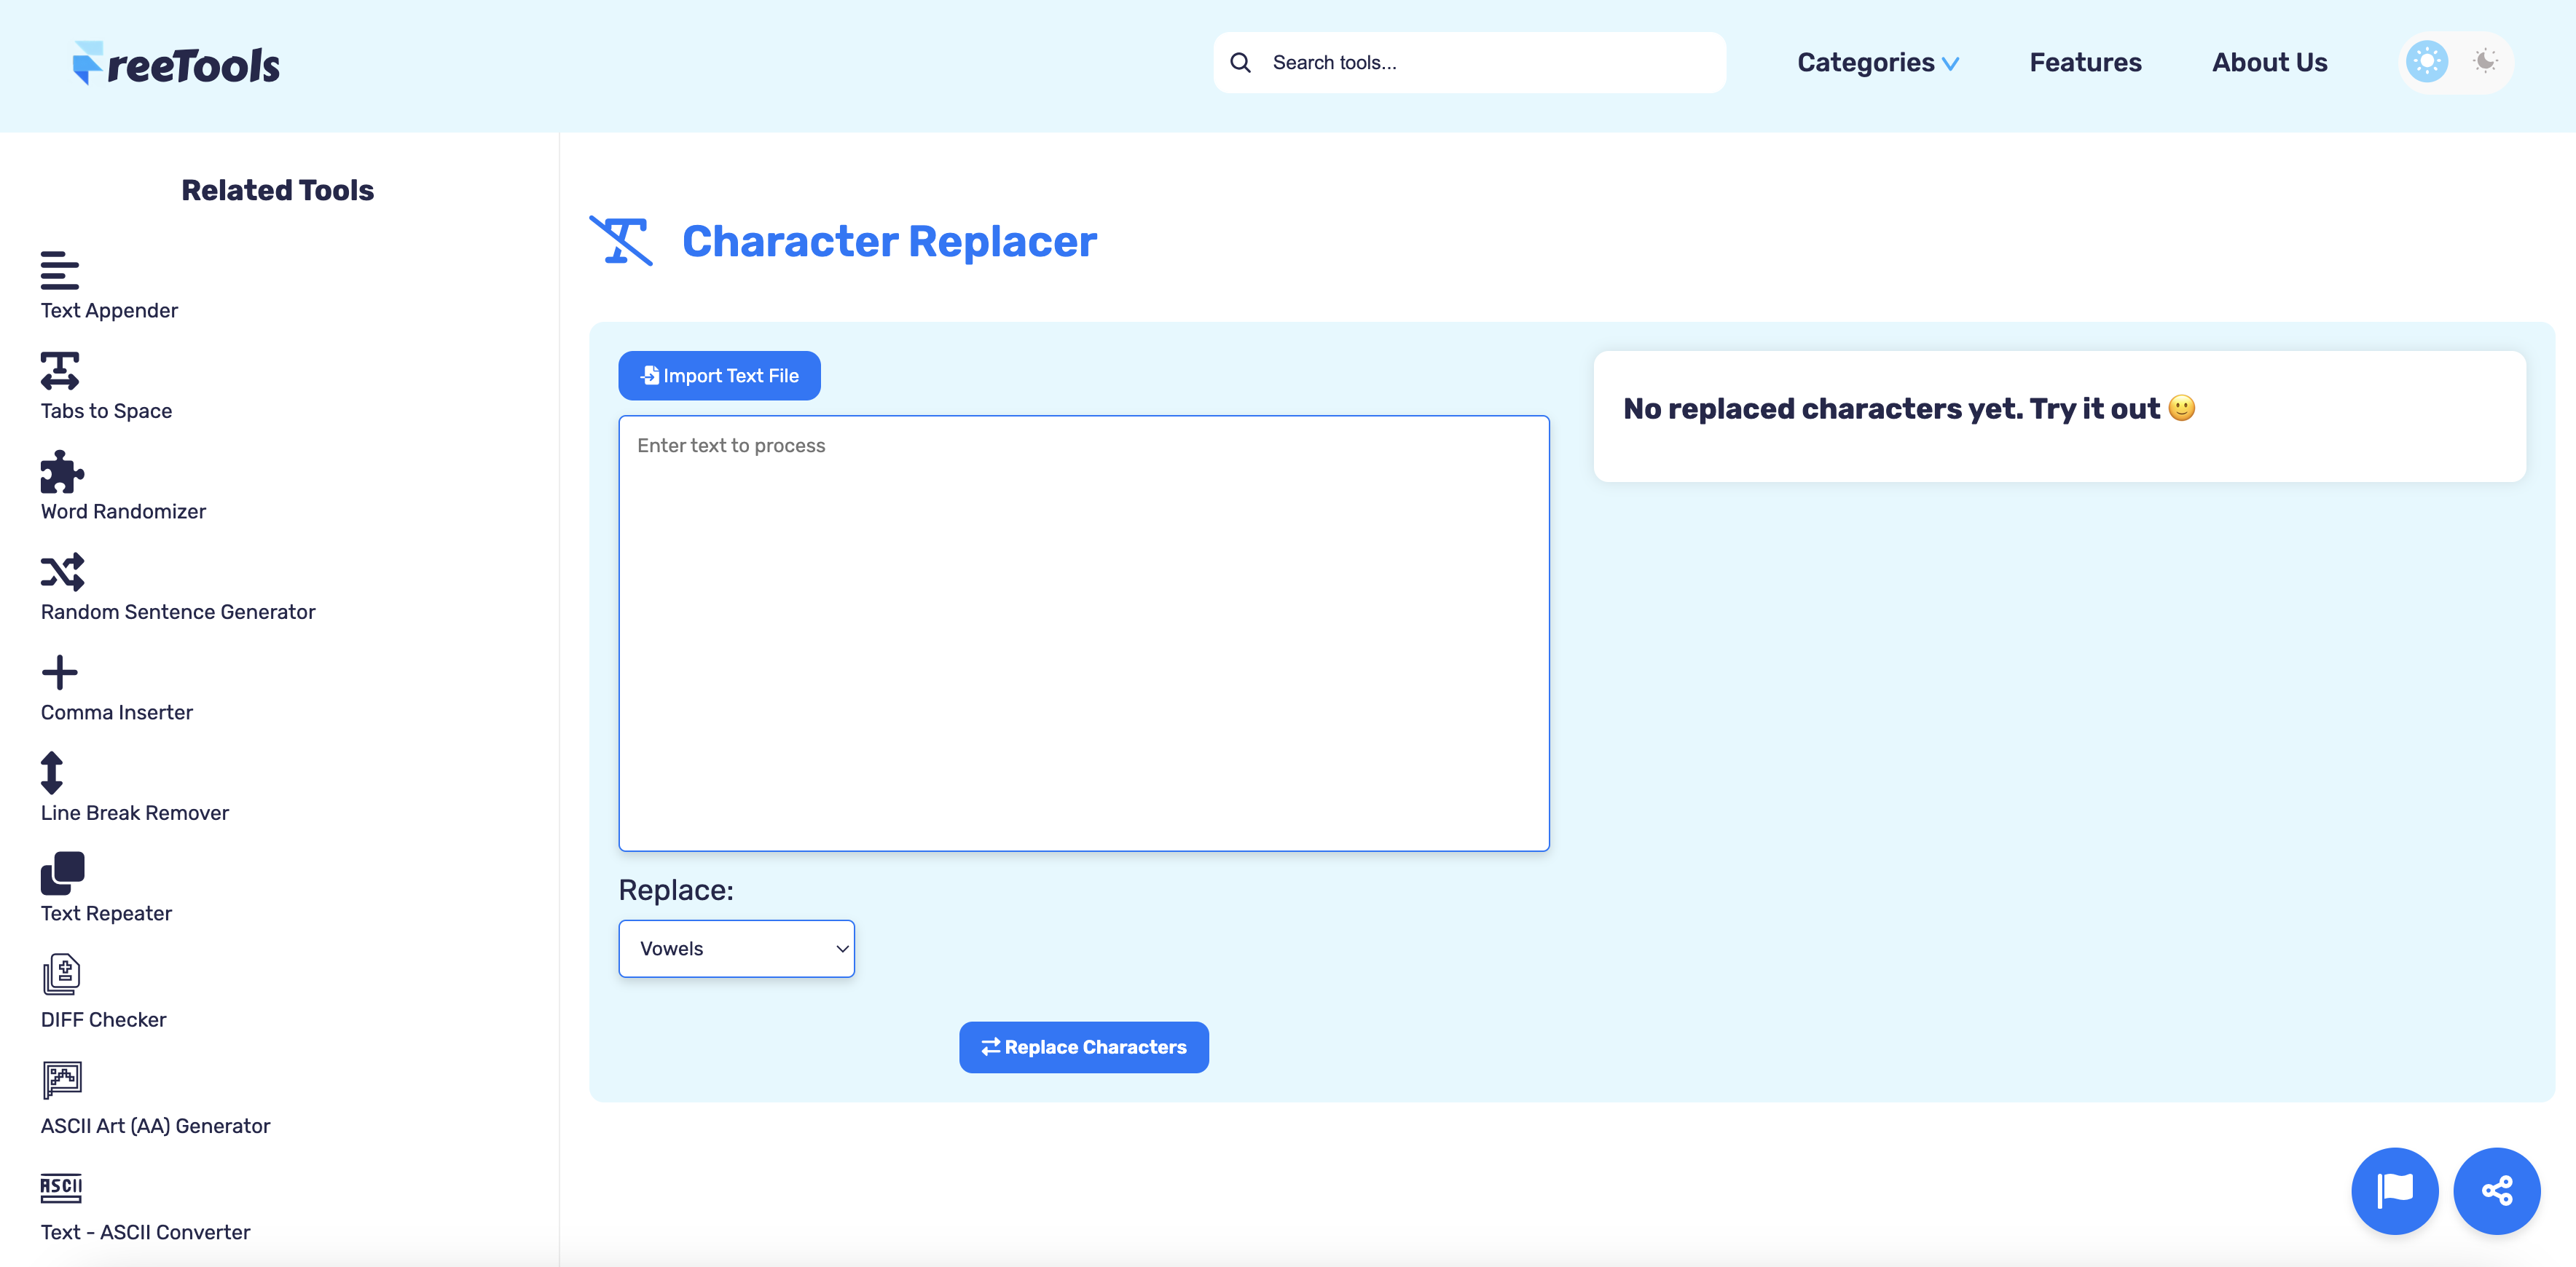The image size is (2576, 1267).
Task: Select the Random Sentence Generator shuffle icon
Action: tap(62, 572)
